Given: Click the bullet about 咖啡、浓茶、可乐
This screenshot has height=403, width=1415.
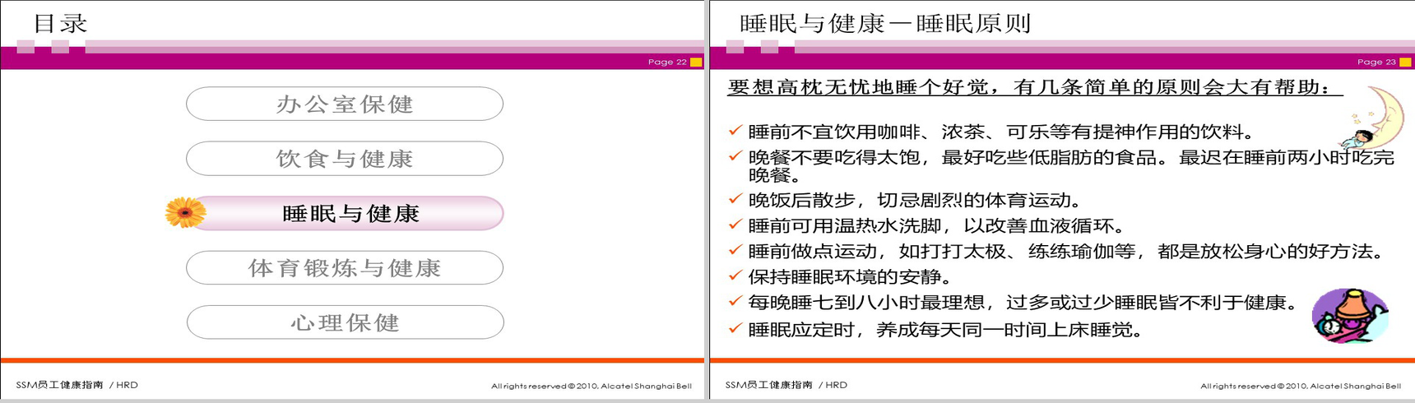Looking at the screenshot, I should [x=1002, y=132].
